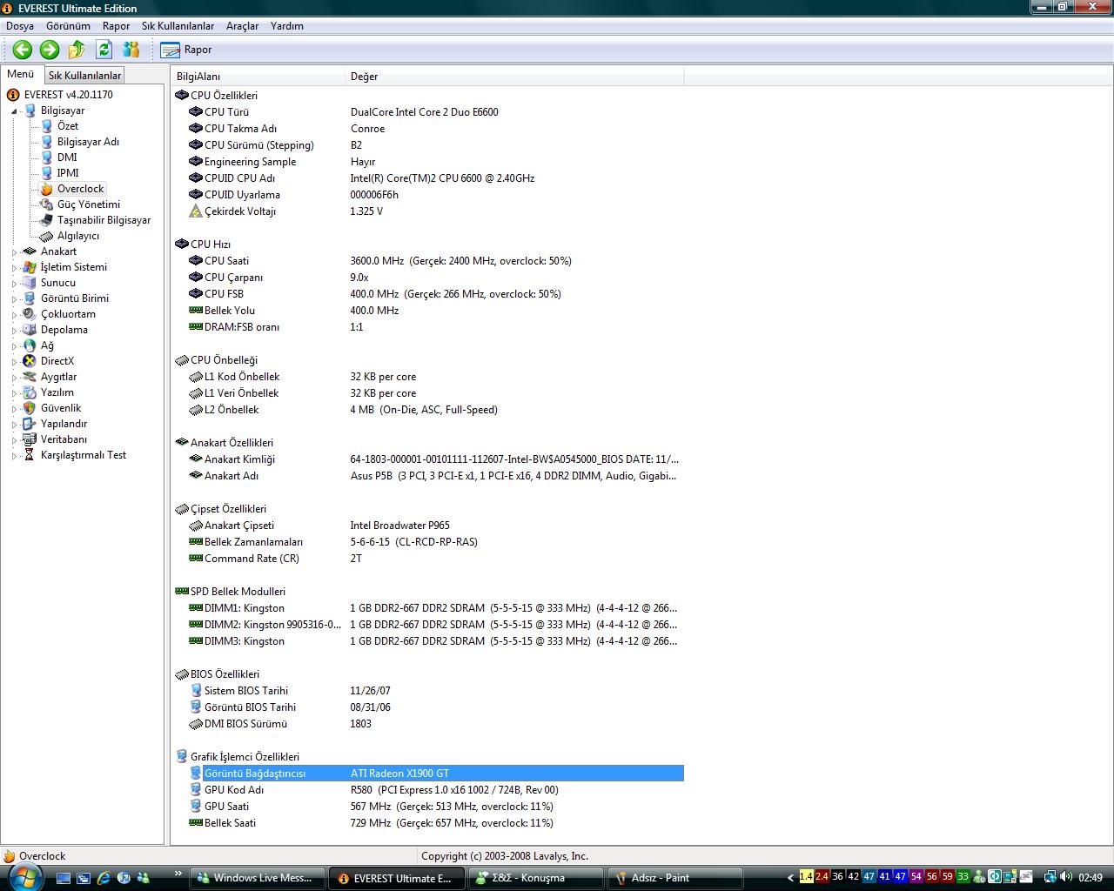Open Windows Live Messenger taskbar button

pos(258,878)
